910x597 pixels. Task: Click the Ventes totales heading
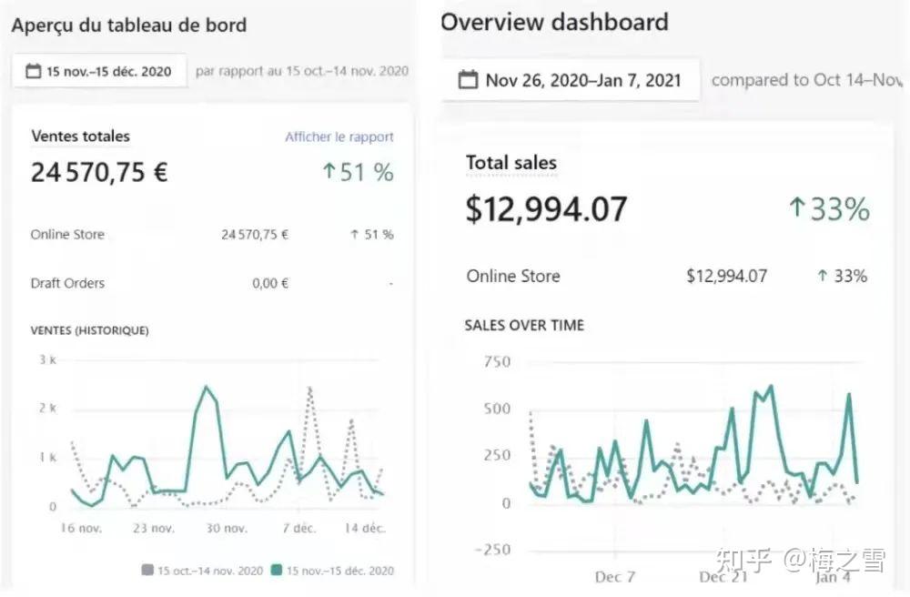81,137
